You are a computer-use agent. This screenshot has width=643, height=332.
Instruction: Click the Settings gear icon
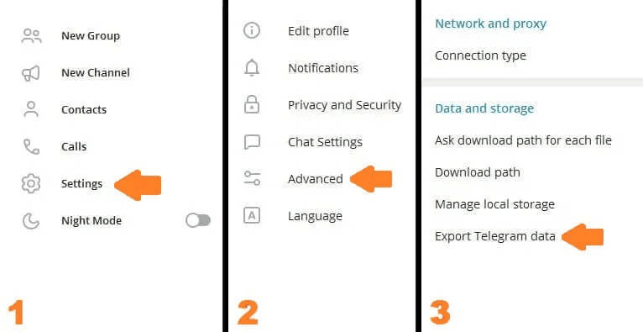(31, 183)
